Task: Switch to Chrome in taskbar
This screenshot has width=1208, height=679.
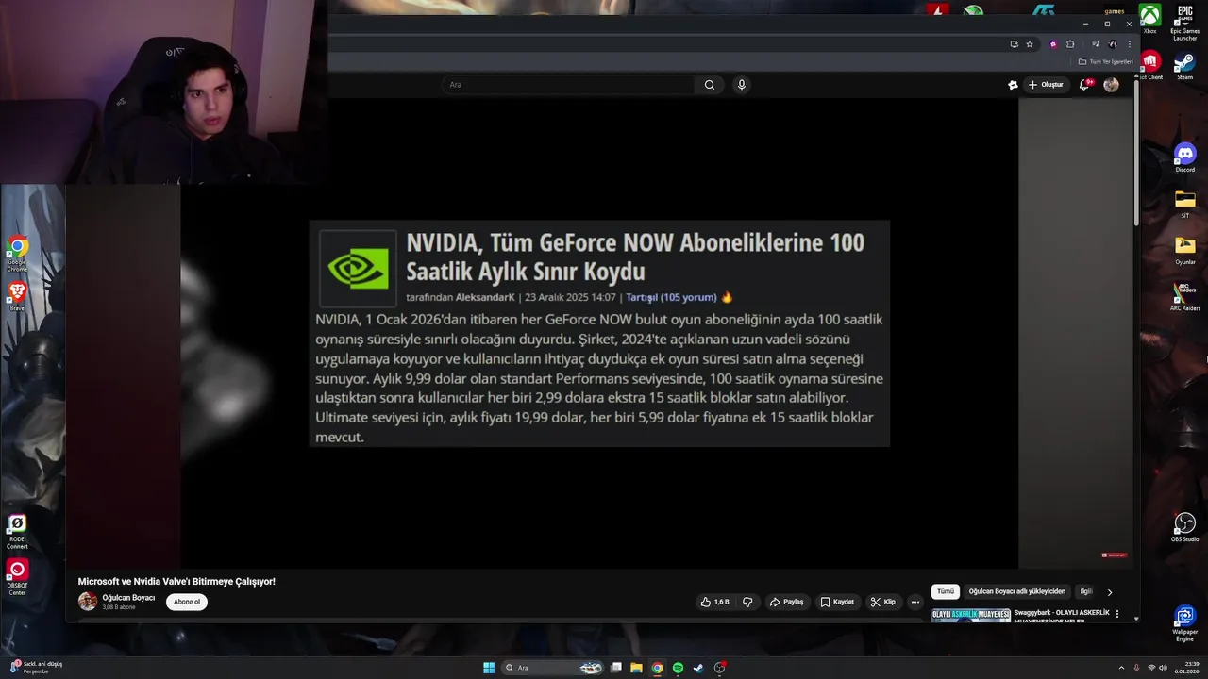Action: tap(657, 668)
